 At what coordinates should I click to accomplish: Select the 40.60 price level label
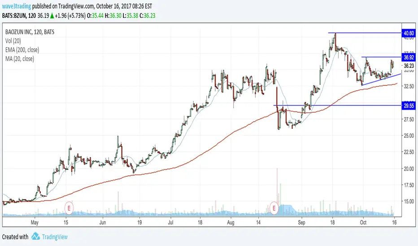(409, 33)
